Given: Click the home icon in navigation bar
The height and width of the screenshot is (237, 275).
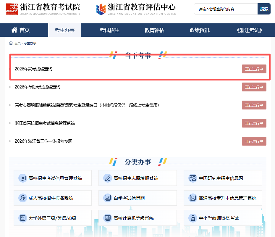Looking at the screenshot, I should click(x=14, y=30).
